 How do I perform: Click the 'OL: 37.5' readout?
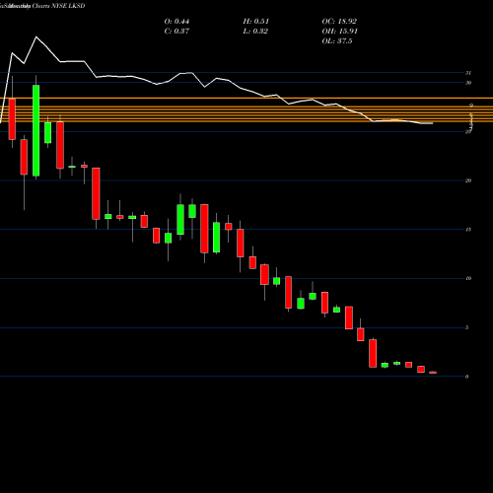click(x=337, y=41)
